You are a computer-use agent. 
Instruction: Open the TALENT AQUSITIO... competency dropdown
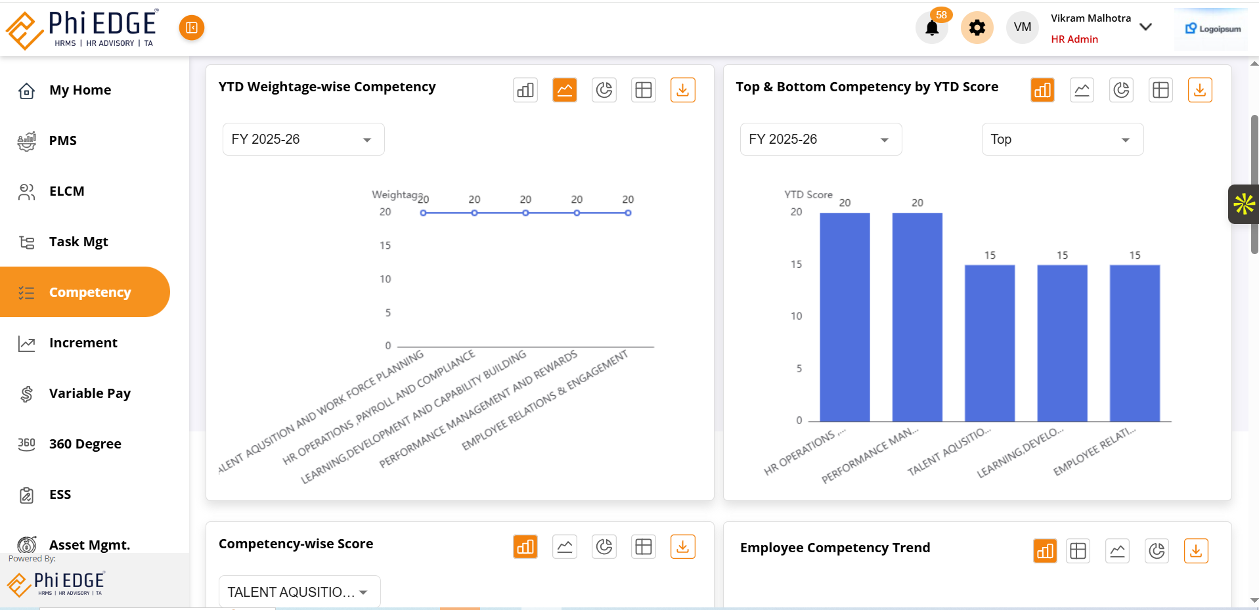pyautogui.click(x=299, y=592)
